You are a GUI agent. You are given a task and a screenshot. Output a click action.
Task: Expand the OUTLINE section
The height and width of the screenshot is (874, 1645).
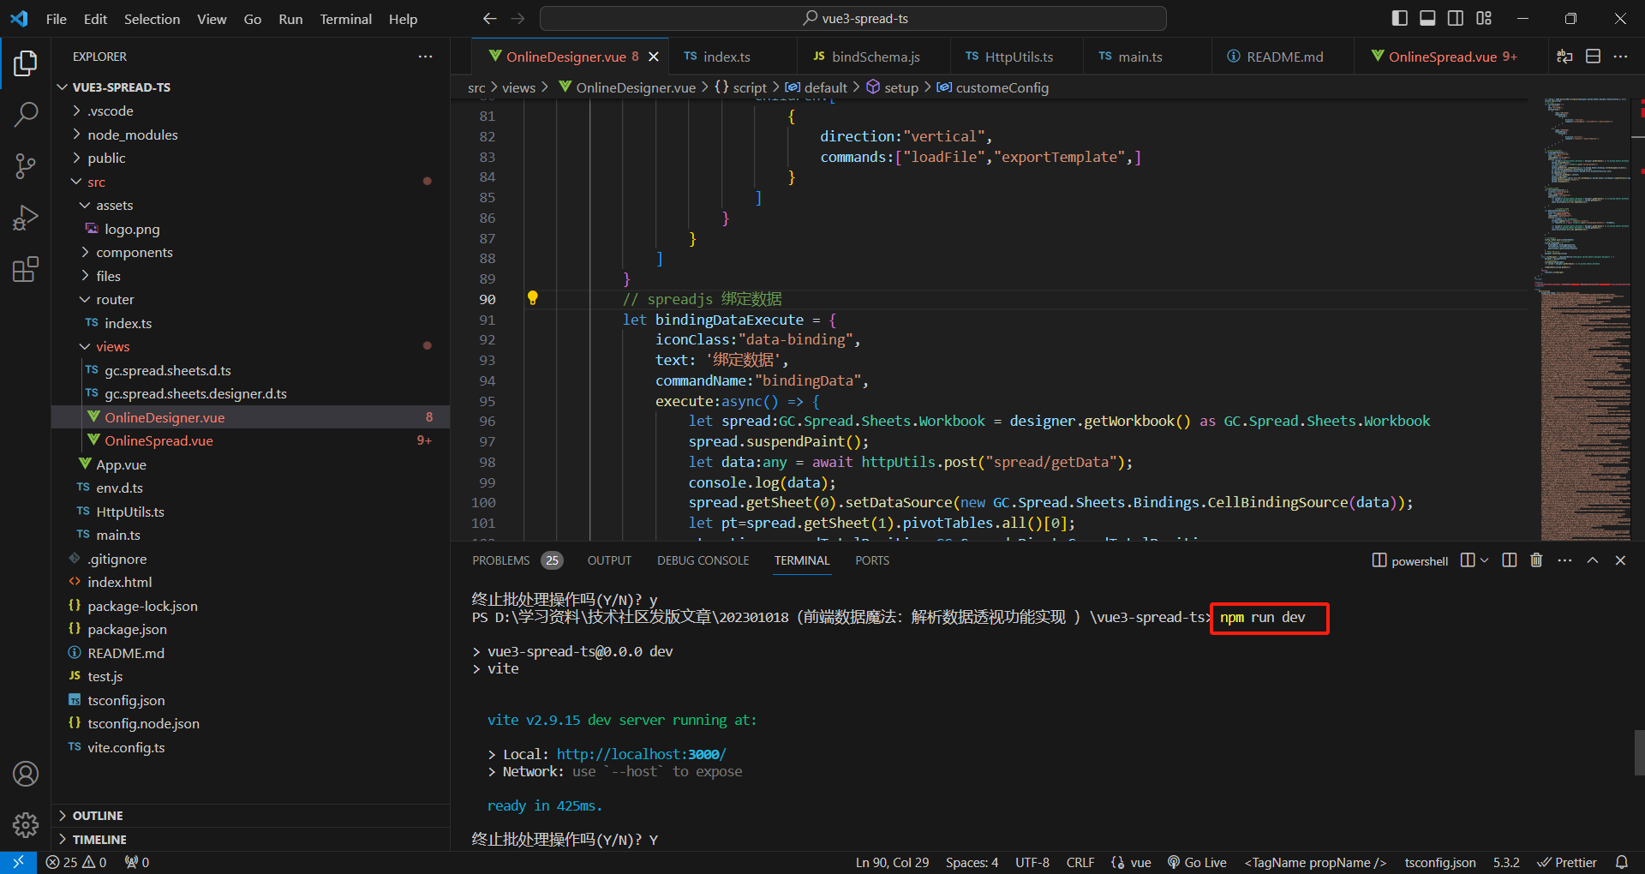tap(250, 816)
